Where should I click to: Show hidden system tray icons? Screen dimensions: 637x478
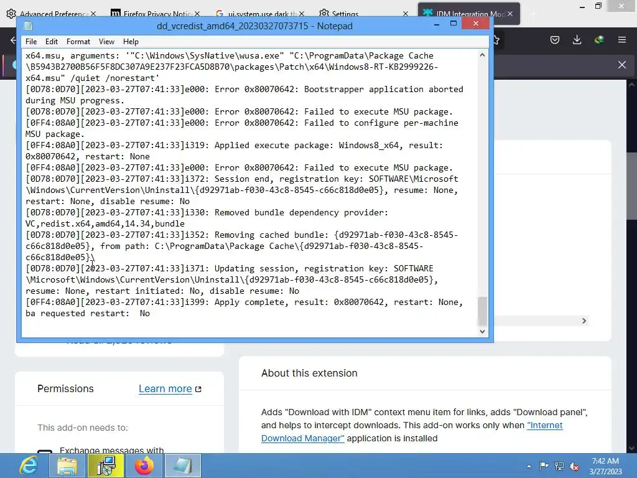tap(529, 466)
